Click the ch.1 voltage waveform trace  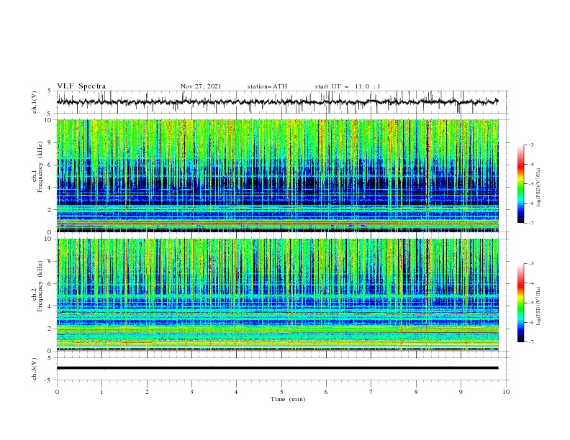(x=277, y=102)
